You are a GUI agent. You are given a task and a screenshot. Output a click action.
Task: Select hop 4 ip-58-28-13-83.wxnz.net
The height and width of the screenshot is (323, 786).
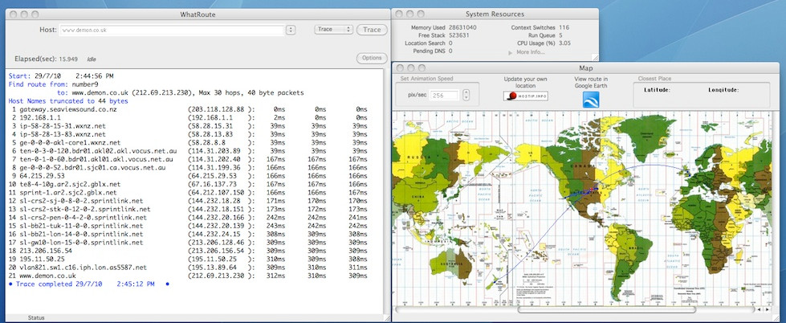click(63, 134)
